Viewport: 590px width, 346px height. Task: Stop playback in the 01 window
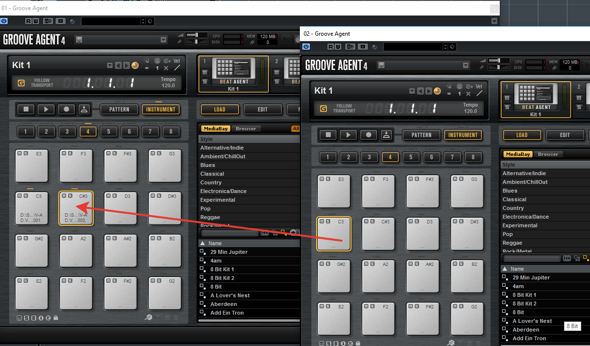(26, 110)
